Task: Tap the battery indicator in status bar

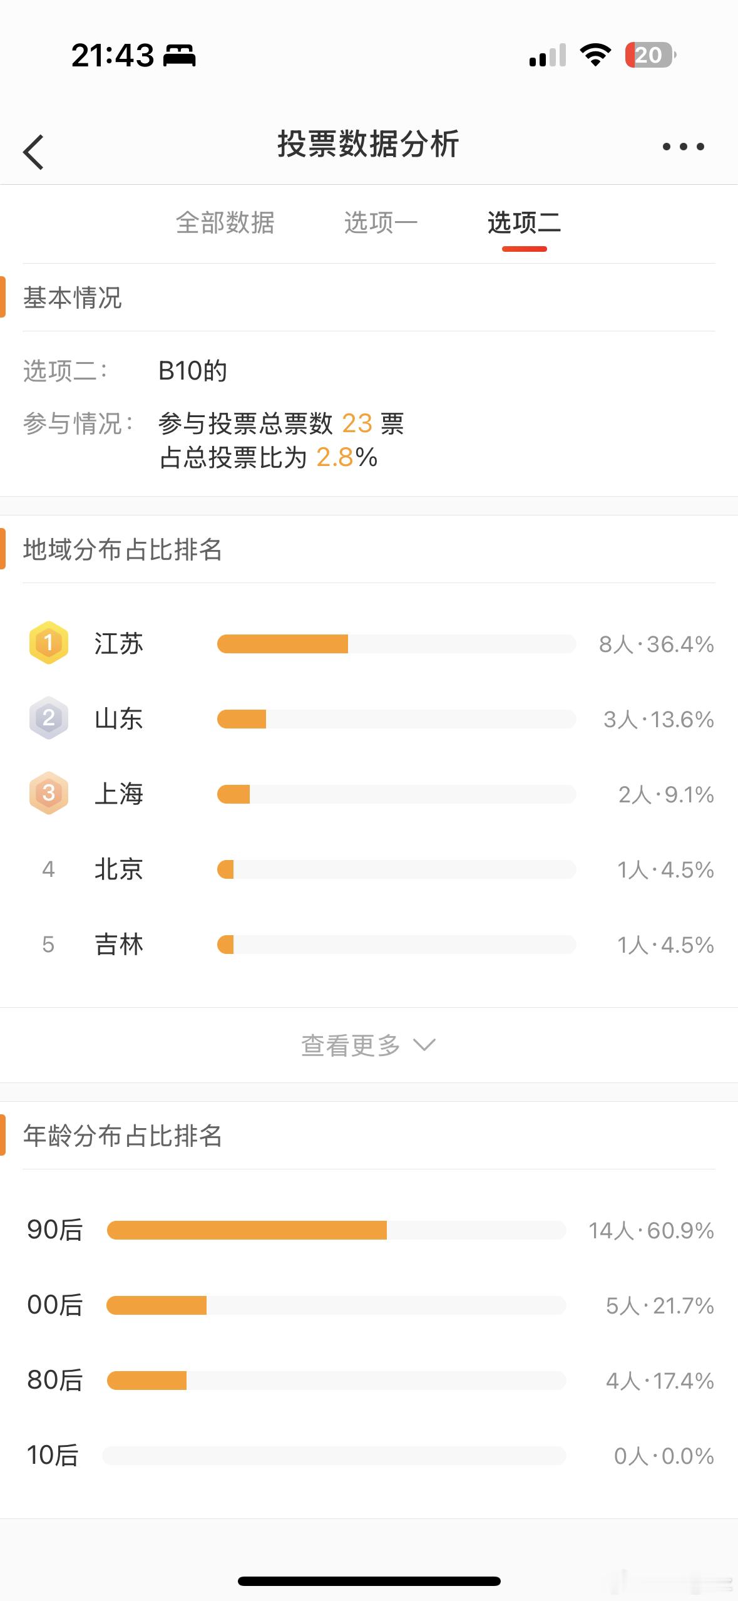Action: pyautogui.click(x=650, y=55)
